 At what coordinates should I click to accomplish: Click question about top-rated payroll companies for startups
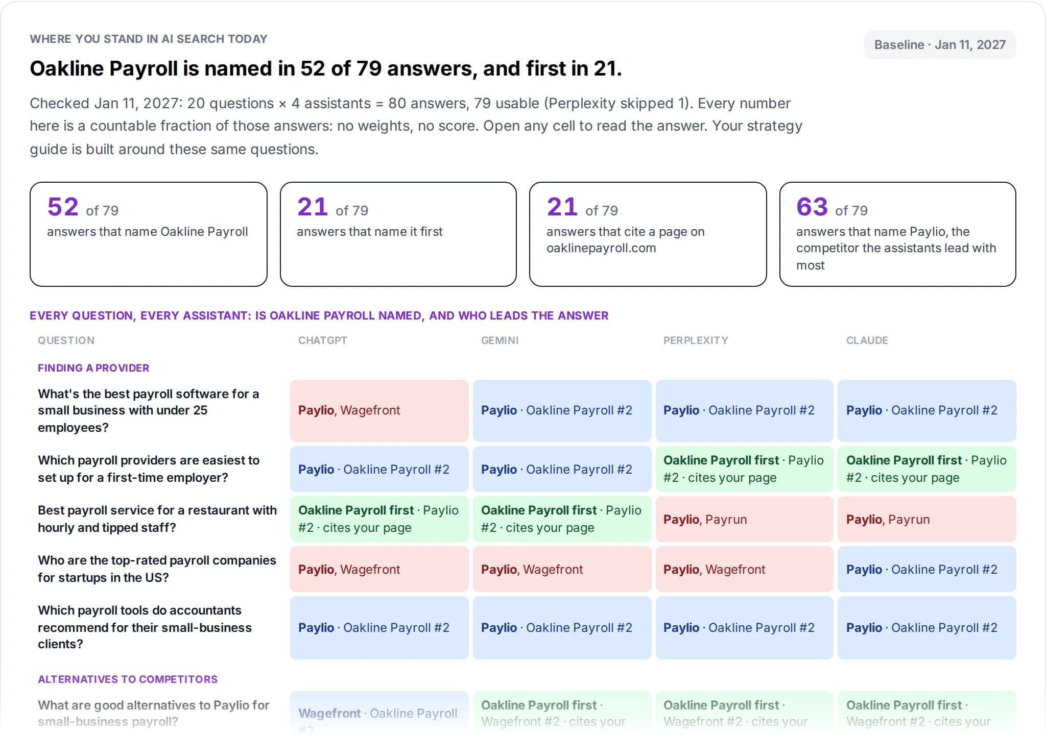pos(157,569)
